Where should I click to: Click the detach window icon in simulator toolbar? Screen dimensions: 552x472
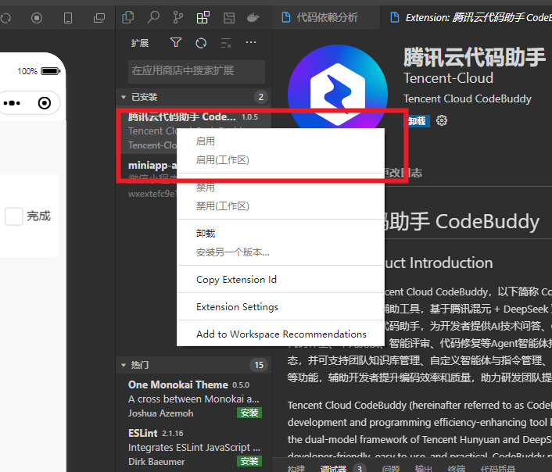click(x=99, y=18)
